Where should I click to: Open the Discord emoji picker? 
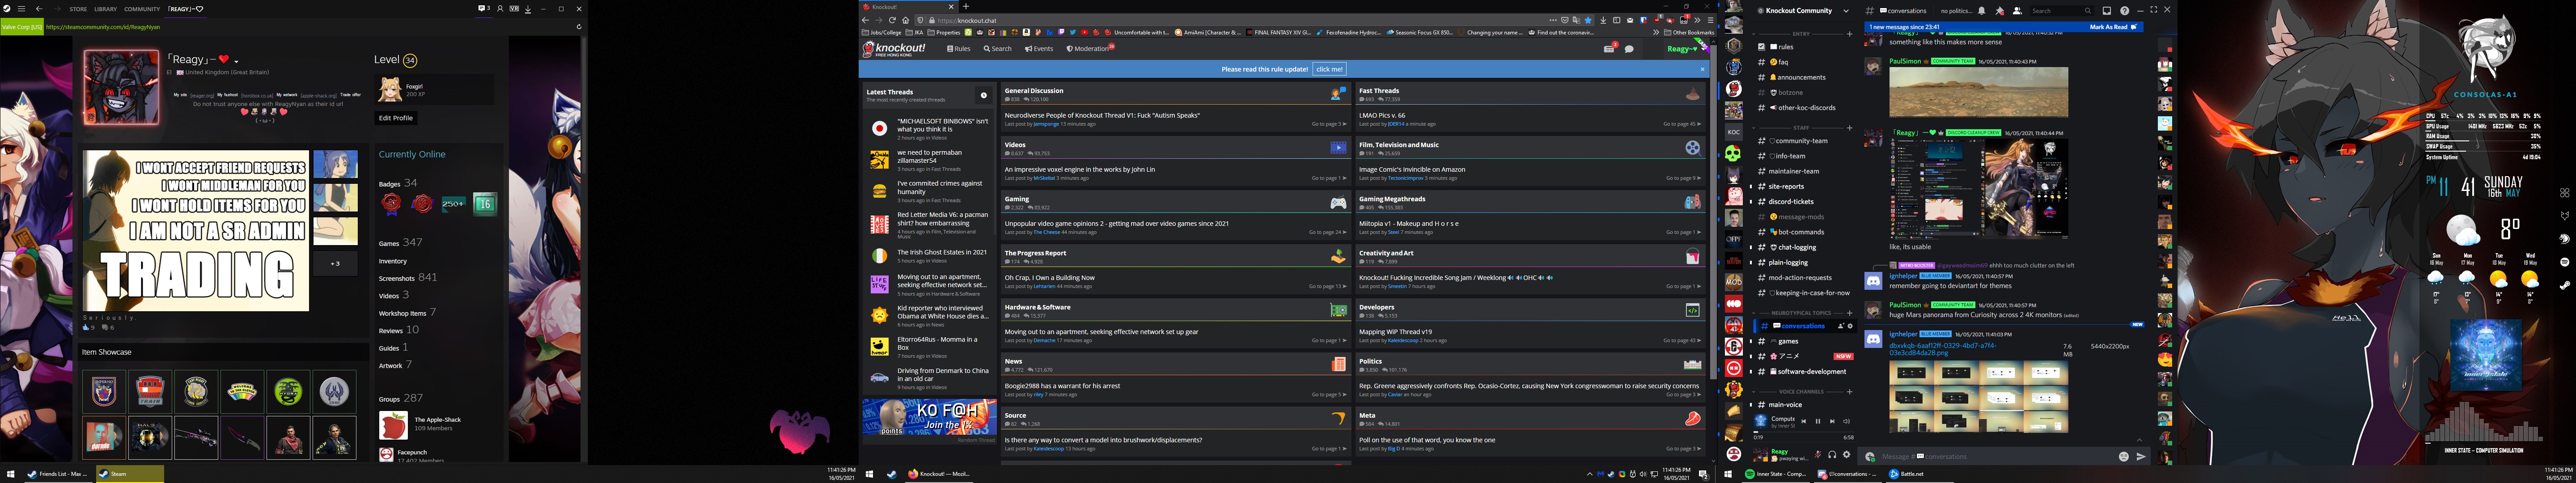click(2124, 457)
